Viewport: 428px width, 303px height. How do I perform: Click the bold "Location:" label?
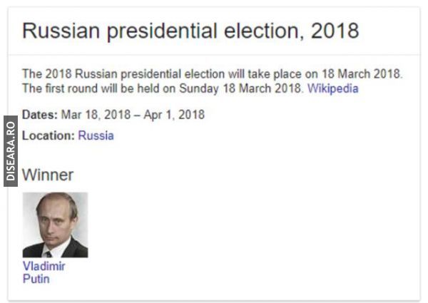click(49, 135)
